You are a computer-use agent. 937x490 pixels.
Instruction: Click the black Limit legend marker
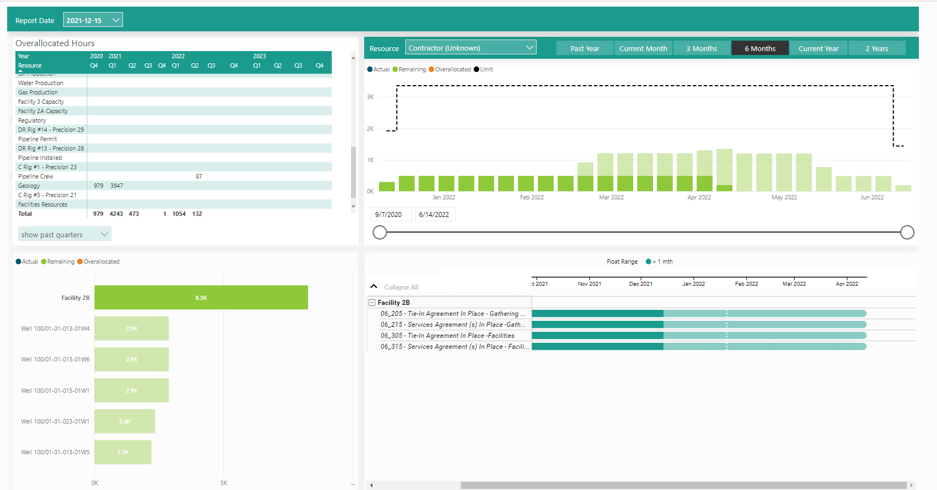click(476, 69)
